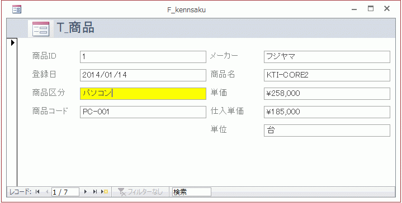402x203 pixels.
Task: Minimize the F_kennsaku window
Action: coord(354,9)
